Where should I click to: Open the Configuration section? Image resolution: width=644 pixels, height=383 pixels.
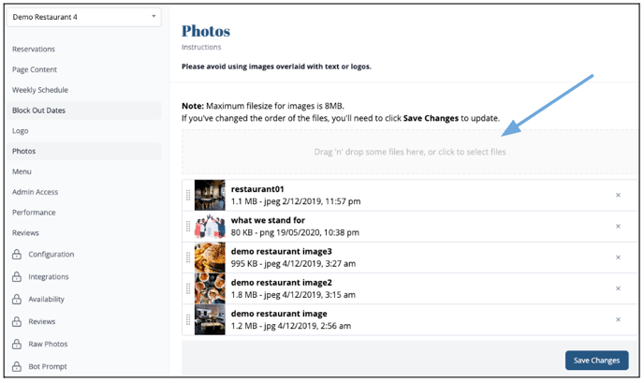(x=51, y=255)
